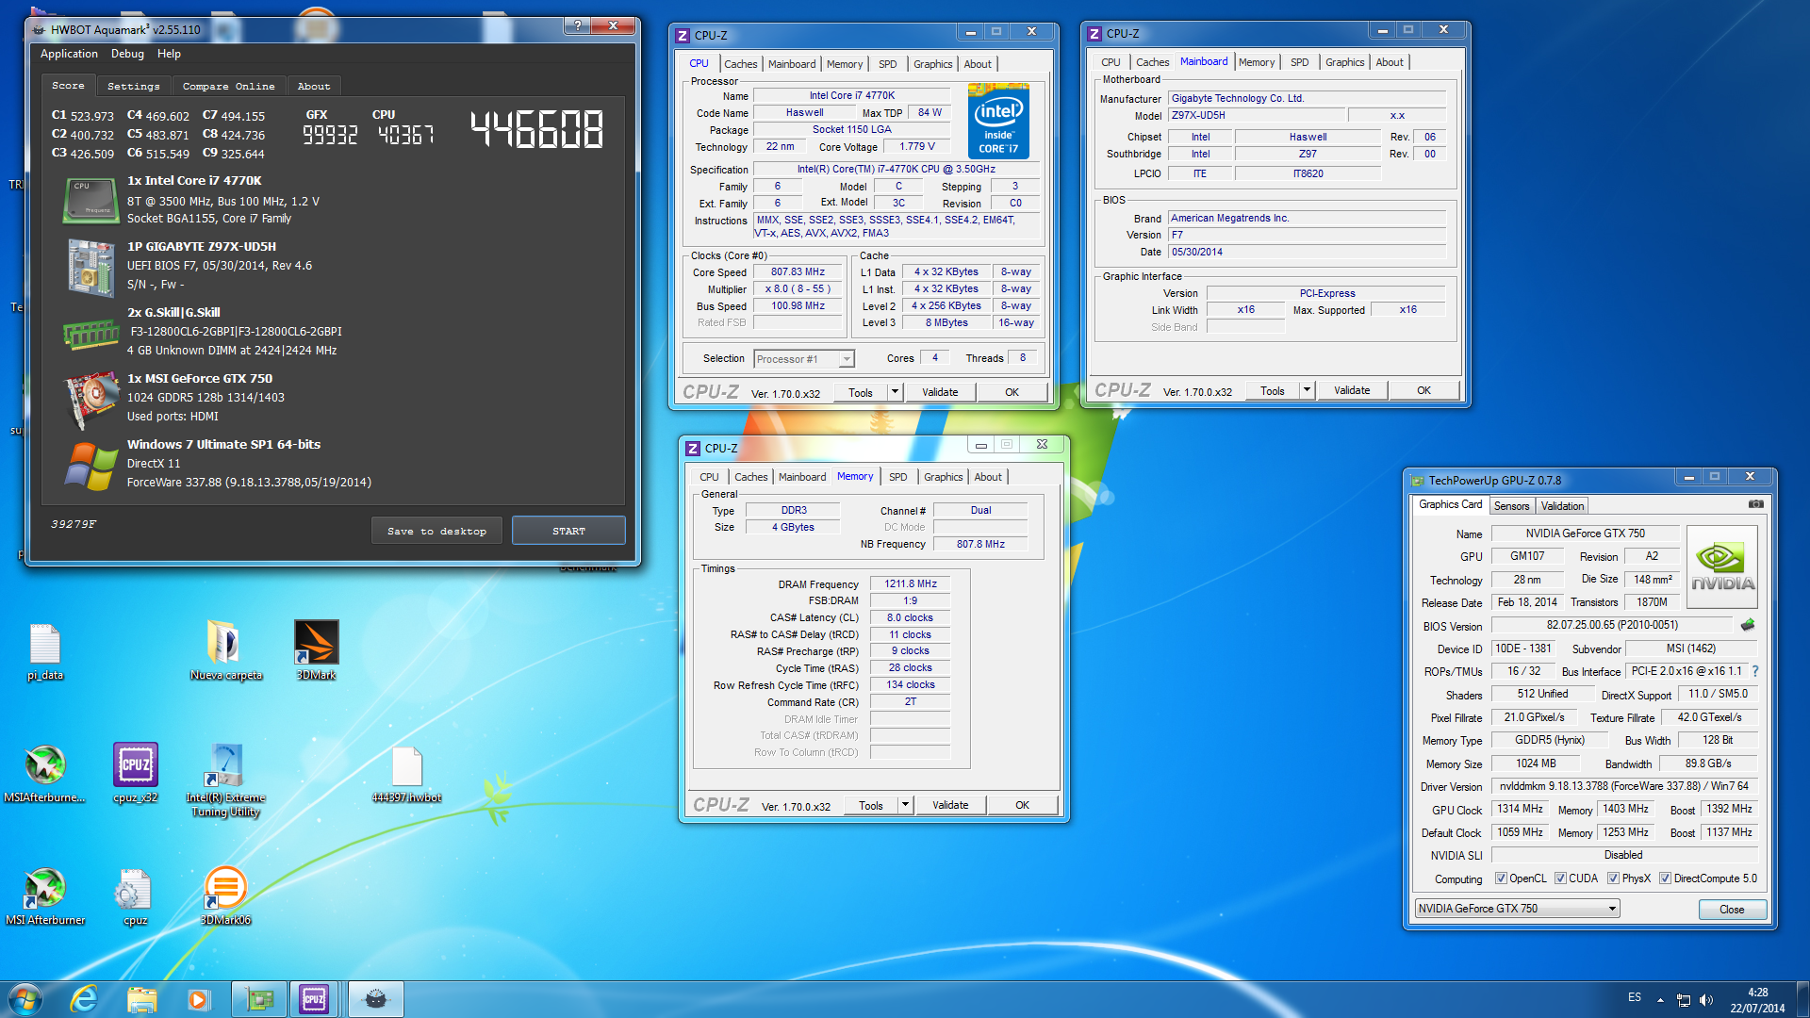Open SPD tab in CPU-Z Mainboard window
Screen dimensions: 1810x1018
(1299, 62)
